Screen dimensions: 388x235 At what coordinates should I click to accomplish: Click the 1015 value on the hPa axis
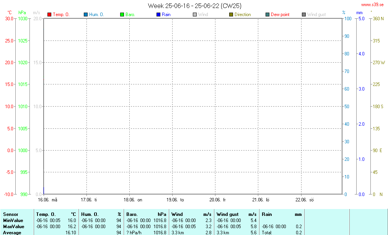coord(23,84)
